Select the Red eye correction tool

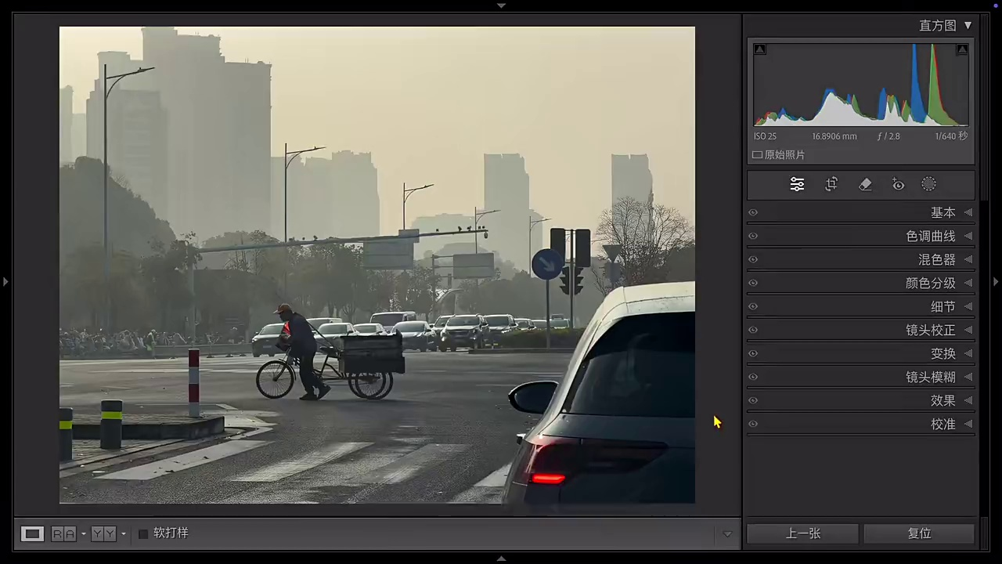(x=898, y=185)
